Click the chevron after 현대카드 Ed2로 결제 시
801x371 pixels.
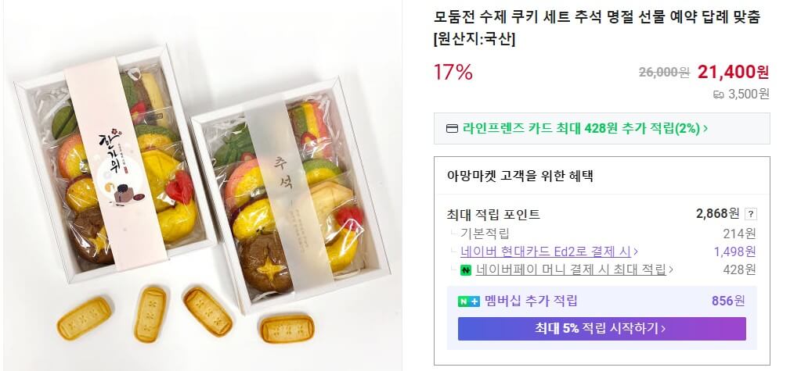click(x=636, y=251)
